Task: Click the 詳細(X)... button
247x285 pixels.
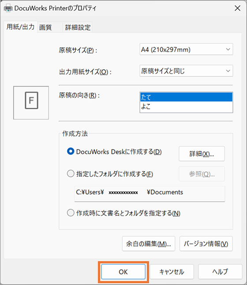Action: tap(202, 154)
